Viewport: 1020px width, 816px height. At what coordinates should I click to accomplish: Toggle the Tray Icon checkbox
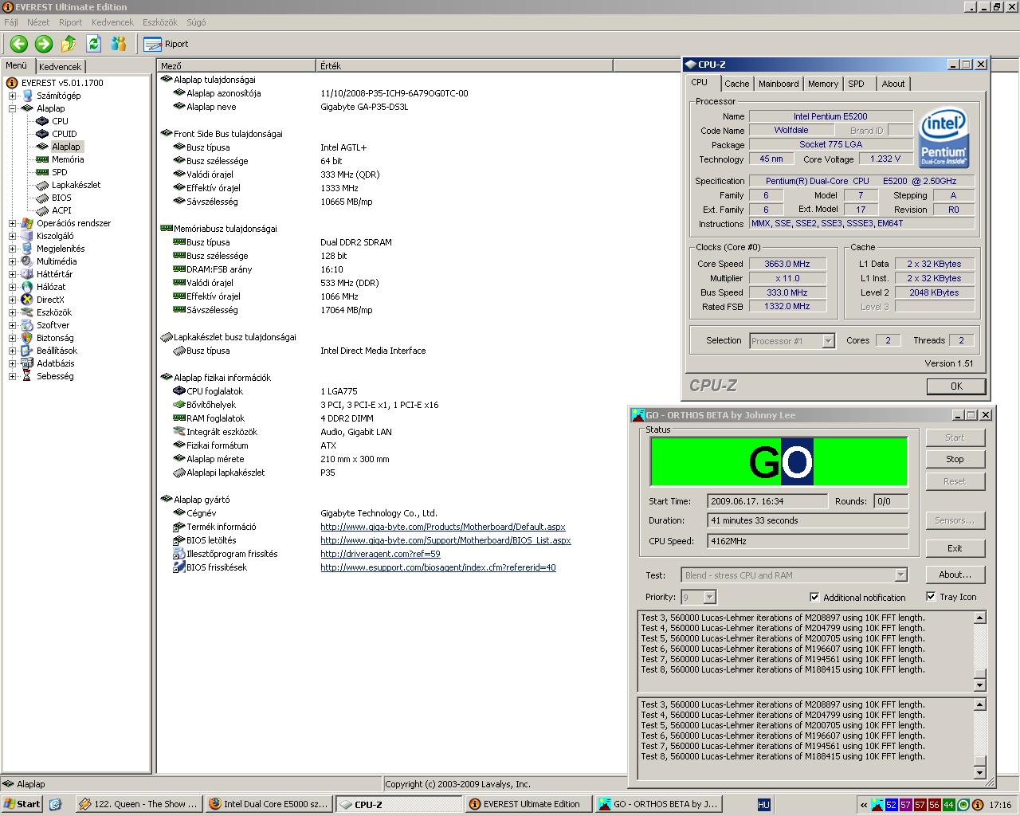point(931,596)
